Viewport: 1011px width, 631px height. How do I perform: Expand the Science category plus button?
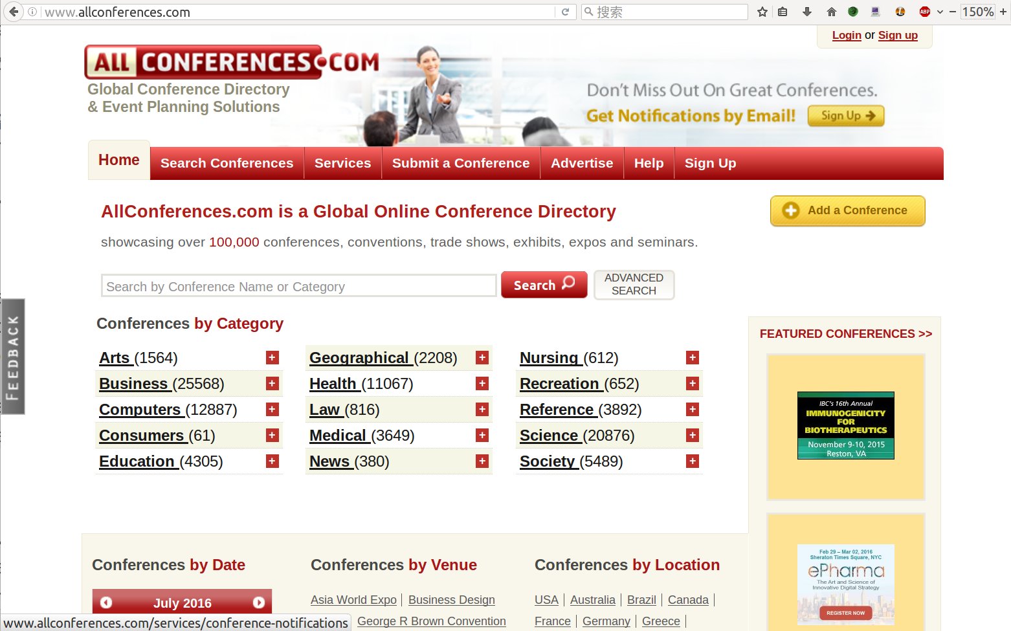pyautogui.click(x=693, y=436)
